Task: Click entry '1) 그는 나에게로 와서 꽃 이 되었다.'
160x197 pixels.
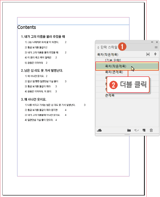Action: point(42,42)
